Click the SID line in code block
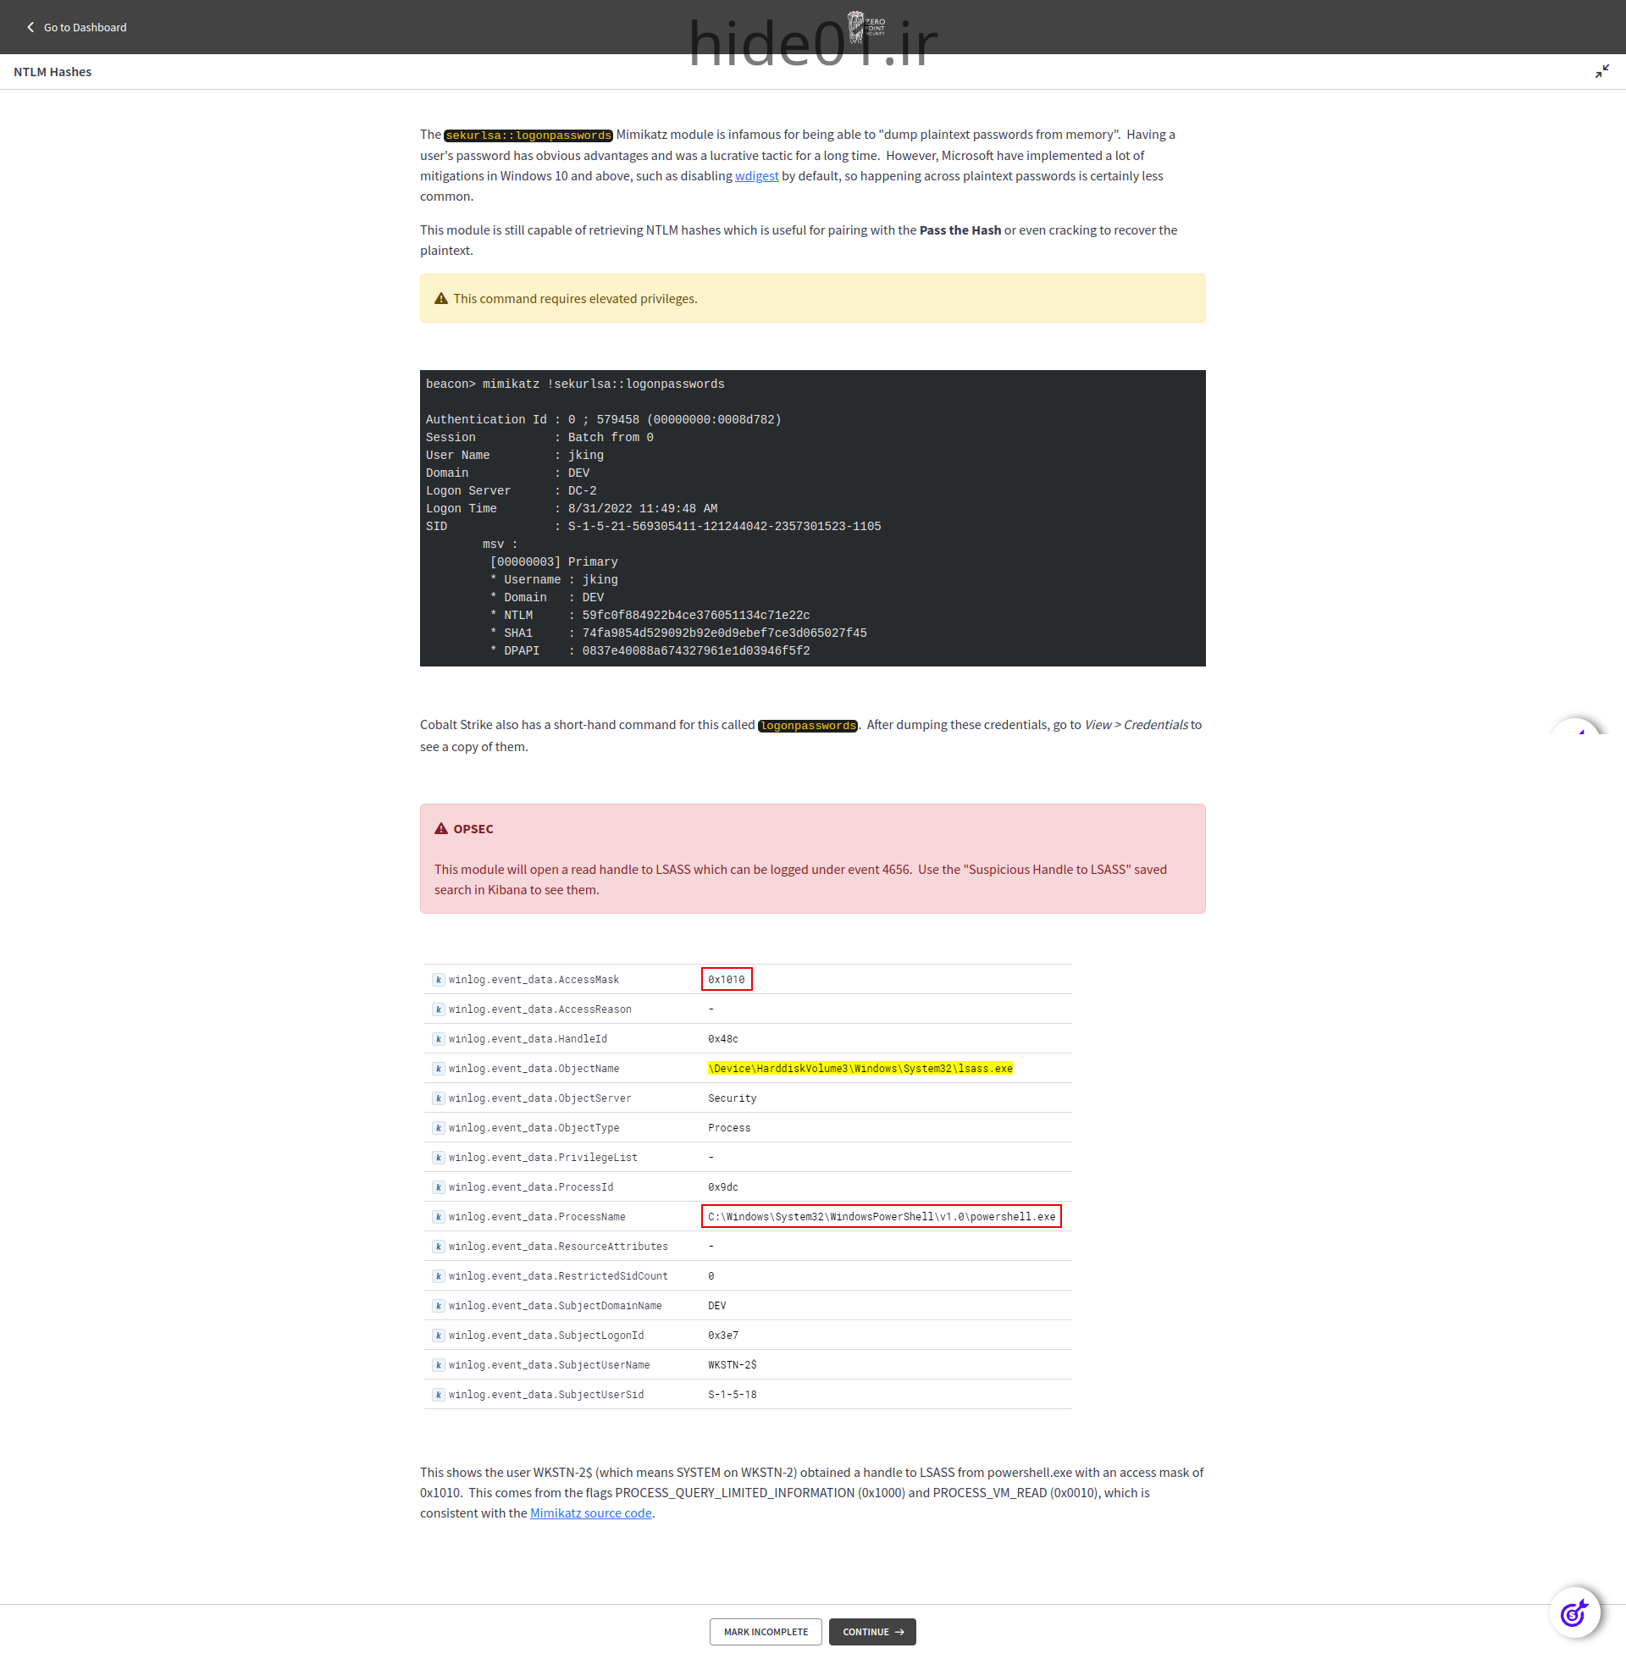 653,526
